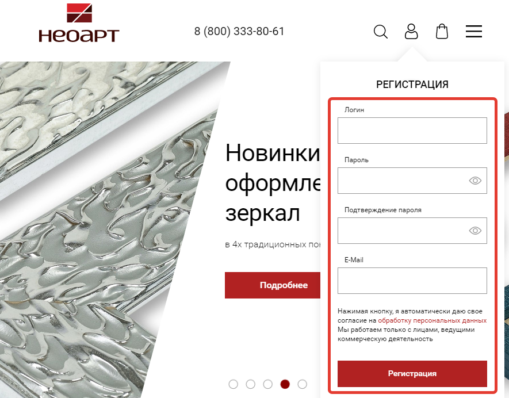Open the hamburger menu
This screenshot has height=398, width=509.
point(473,32)
